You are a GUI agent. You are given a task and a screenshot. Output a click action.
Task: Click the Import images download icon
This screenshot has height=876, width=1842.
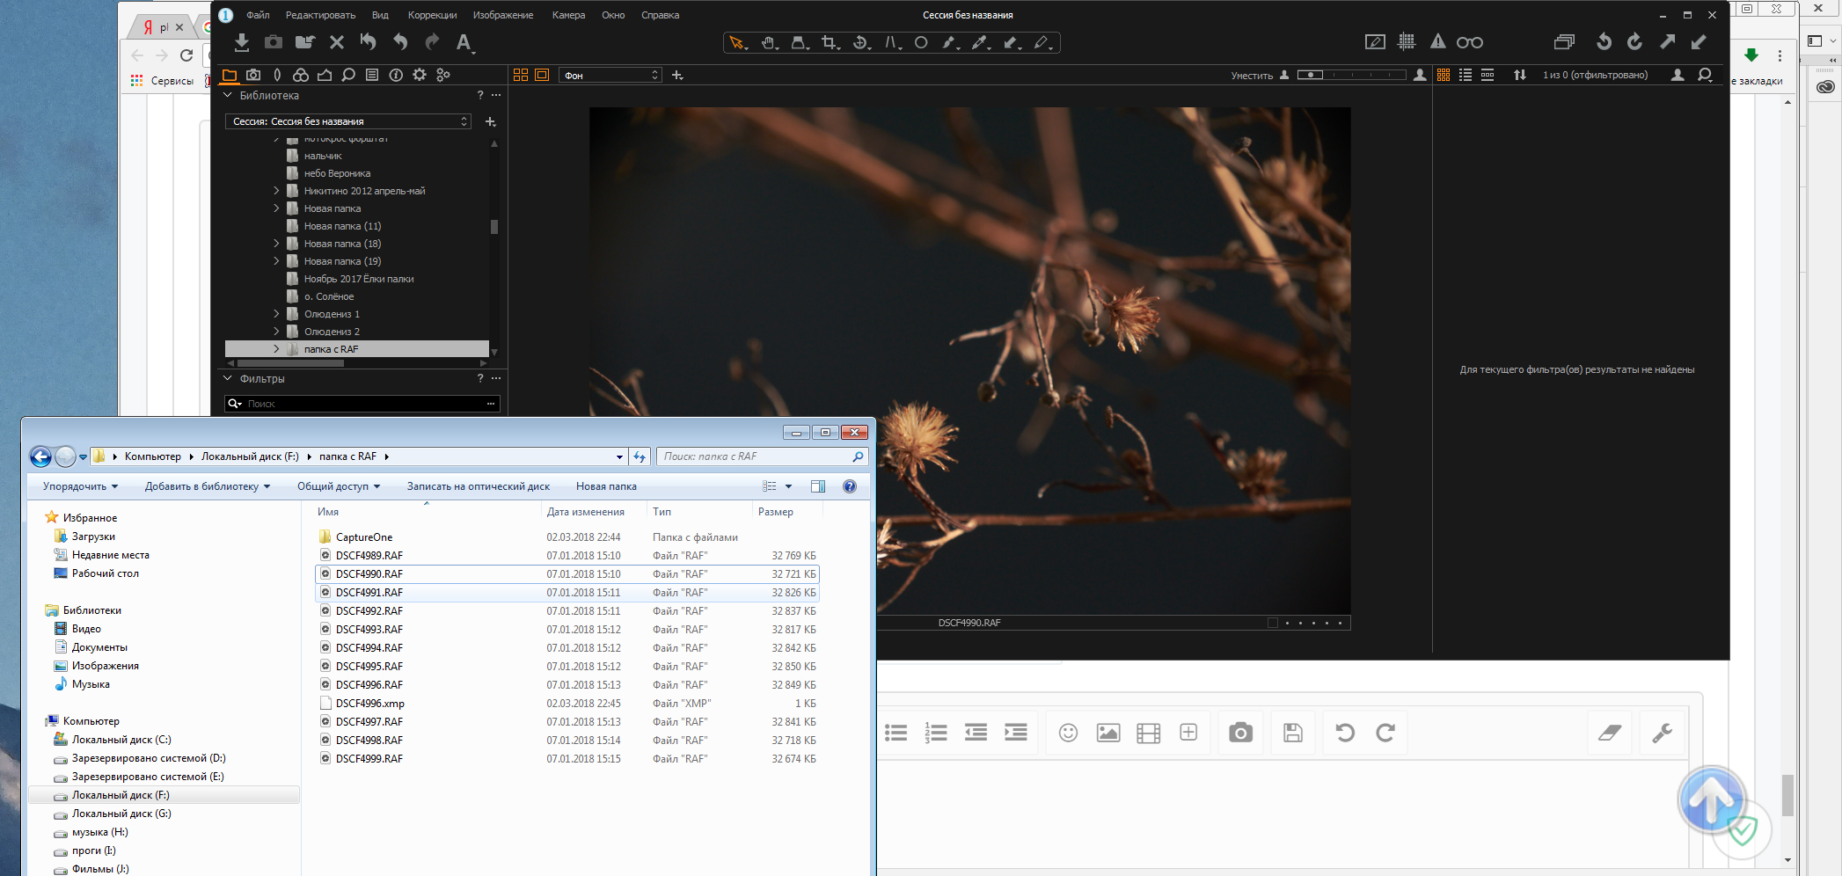242,42
